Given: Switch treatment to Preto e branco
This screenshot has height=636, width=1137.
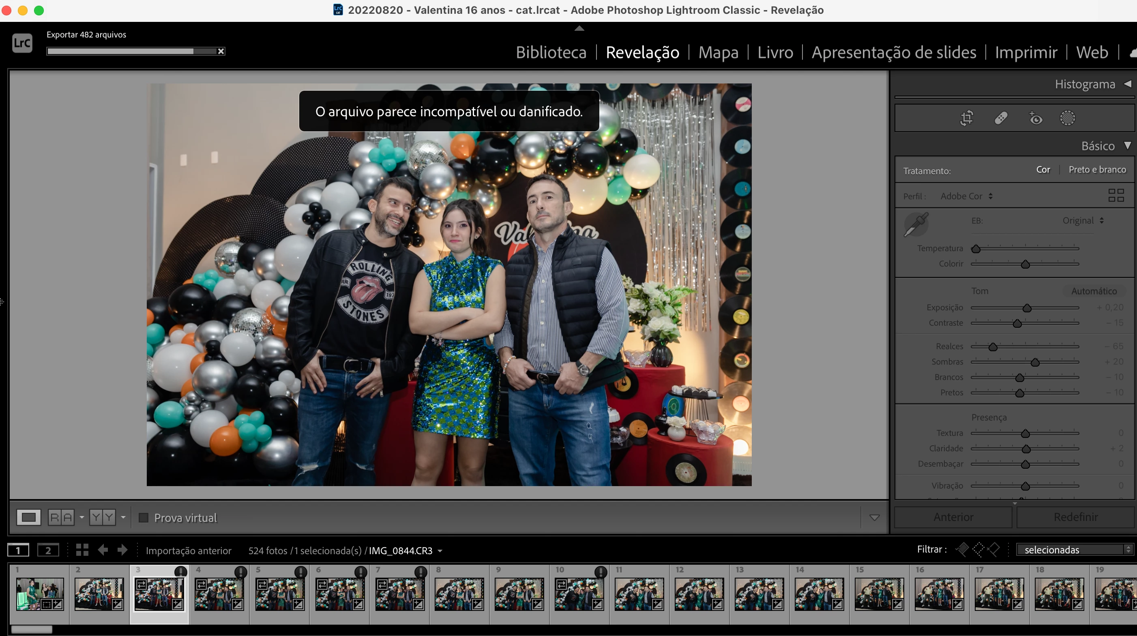Looking at the screenshot, I should tap(1097, 170).
